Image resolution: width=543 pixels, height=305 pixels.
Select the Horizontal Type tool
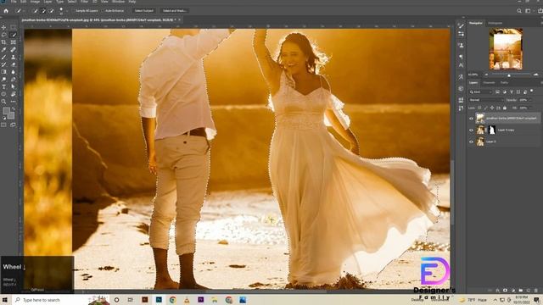(x=3, y=86)
